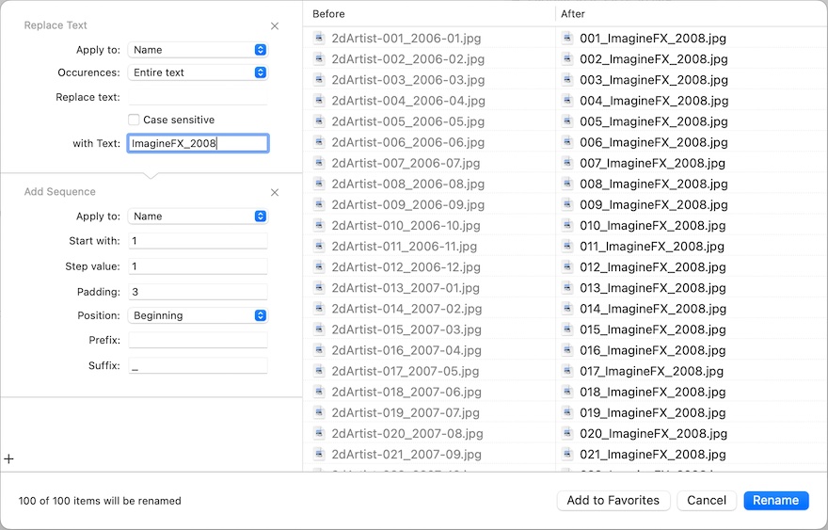Select file name 2dArtist-019_2007-07.jpg

406,412
